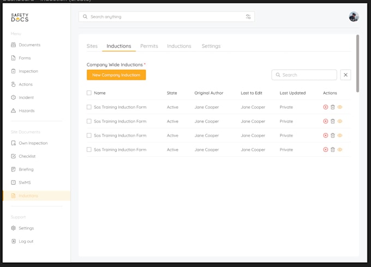Switch to the Settings tab in the top tab bar
Screen dimensions: 371x267
pos(211,46)
